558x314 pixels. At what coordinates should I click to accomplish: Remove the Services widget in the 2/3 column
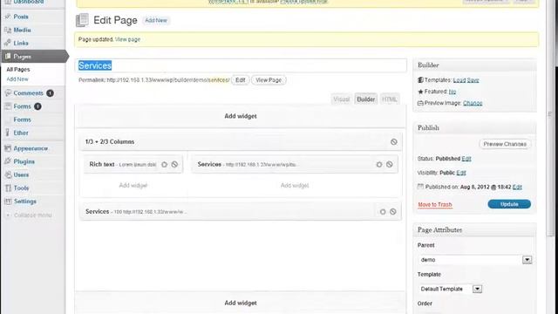pyautogui.click(x=390, y=165)
